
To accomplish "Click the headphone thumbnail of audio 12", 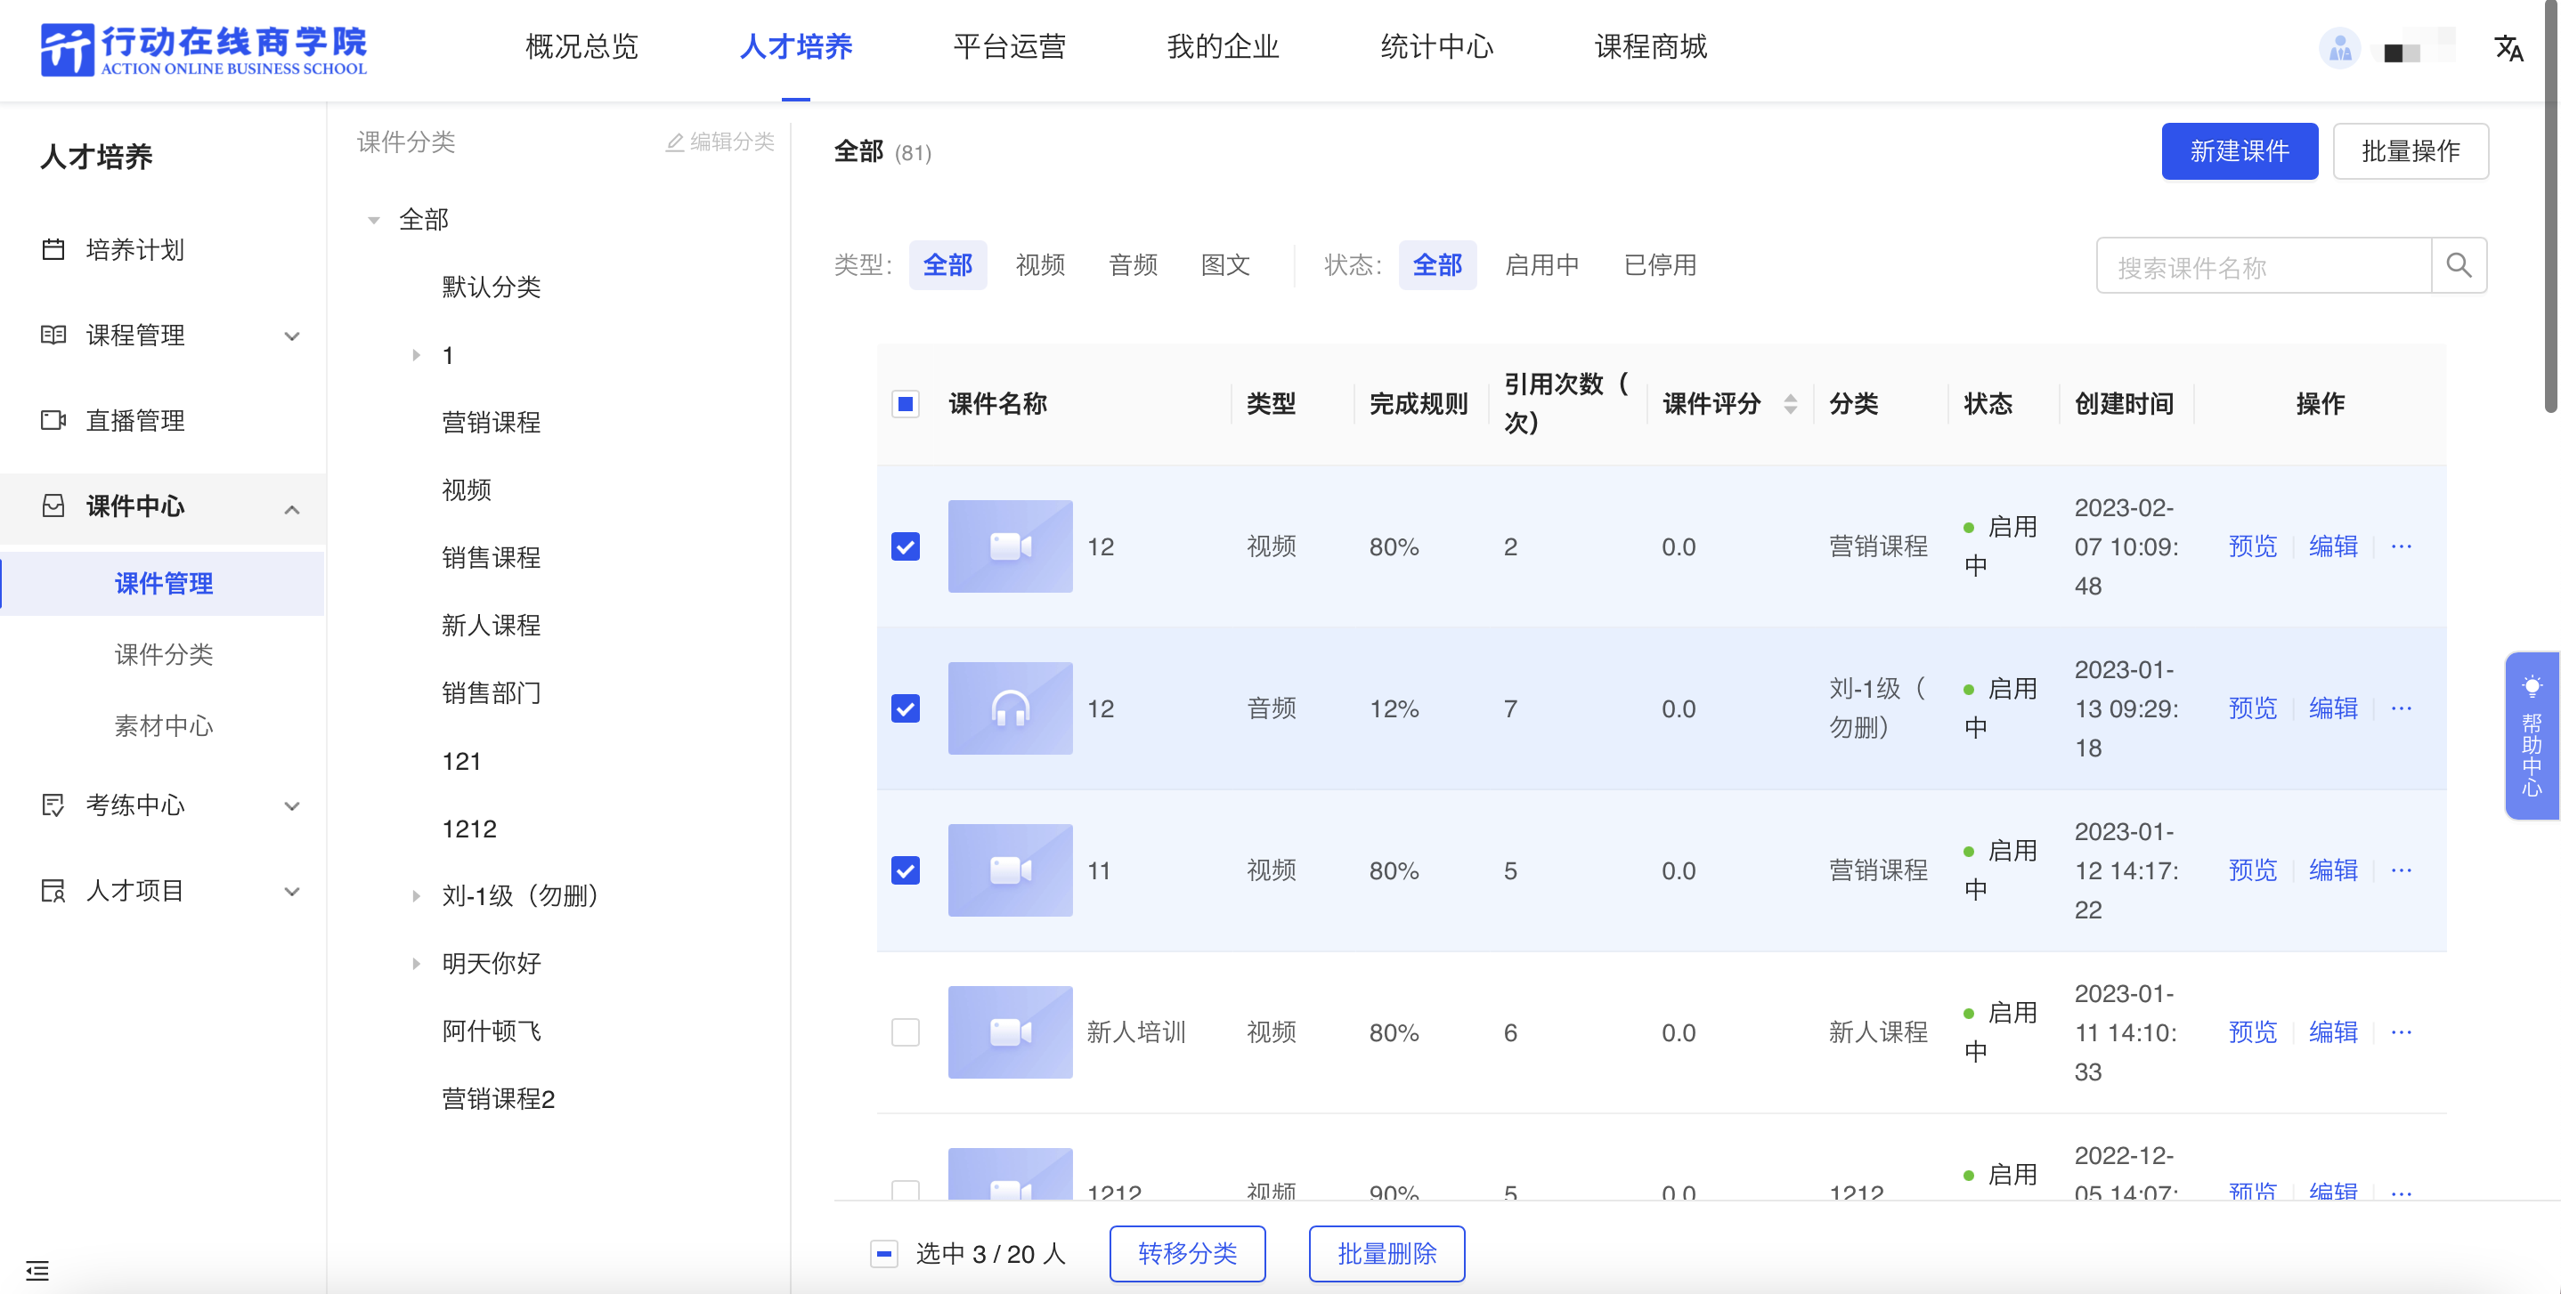I will [1010, 708].
